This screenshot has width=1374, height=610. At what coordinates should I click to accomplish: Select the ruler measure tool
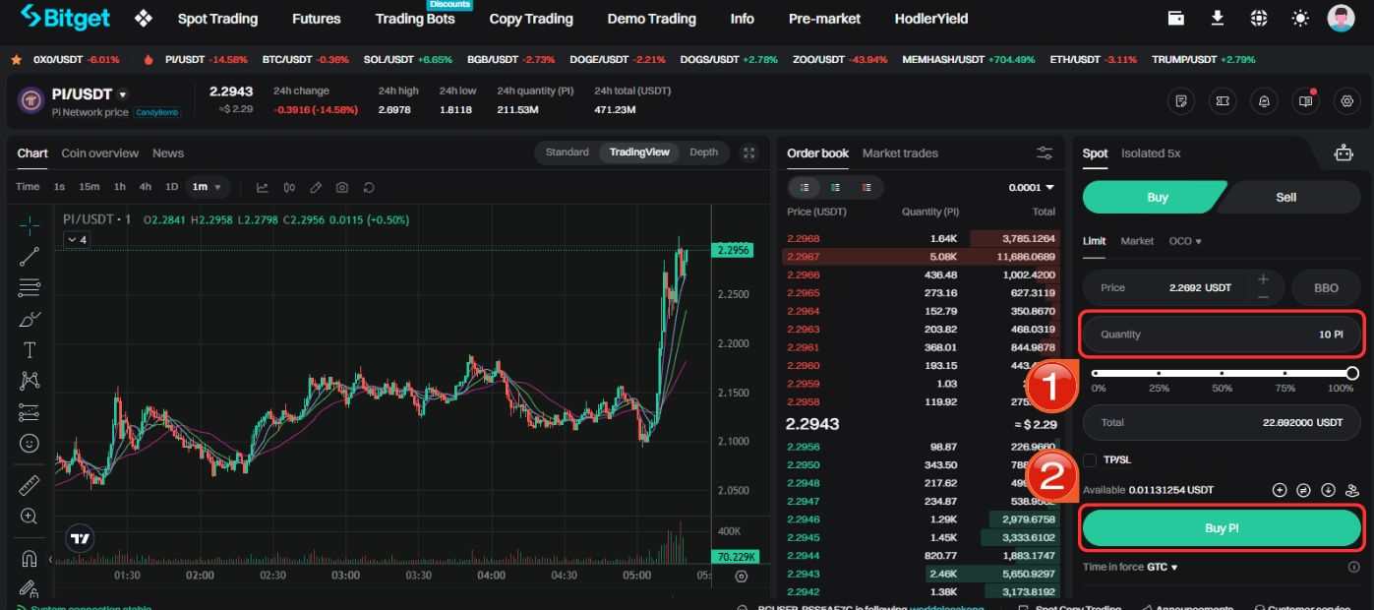tap(30, 485)
